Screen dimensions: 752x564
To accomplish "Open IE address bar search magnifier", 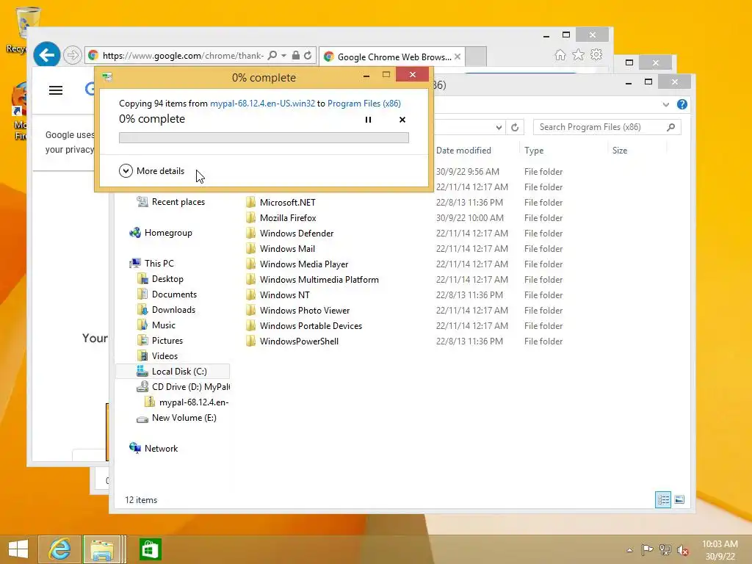I will tap(272, 56).
